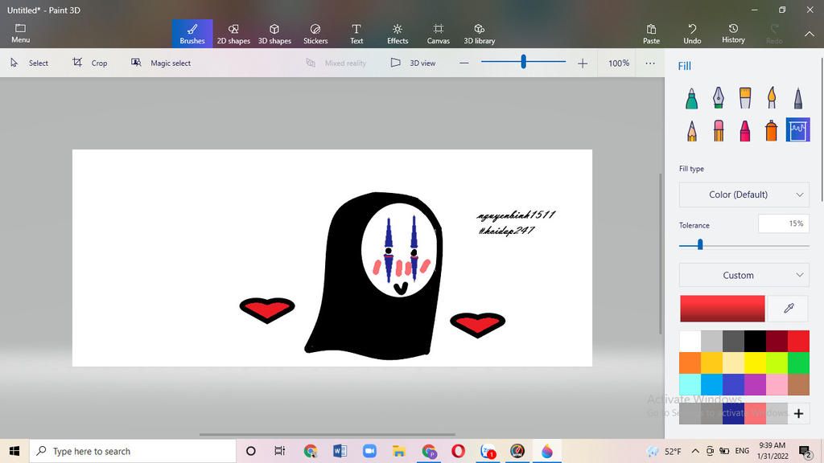Click the canvas vertical scrollbar

tap(661, 253)
